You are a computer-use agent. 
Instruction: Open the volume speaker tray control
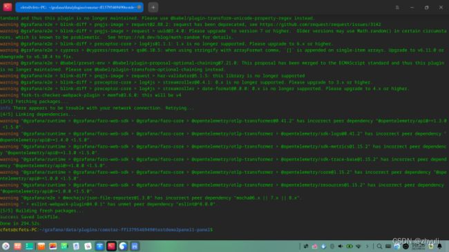point(341,246)
